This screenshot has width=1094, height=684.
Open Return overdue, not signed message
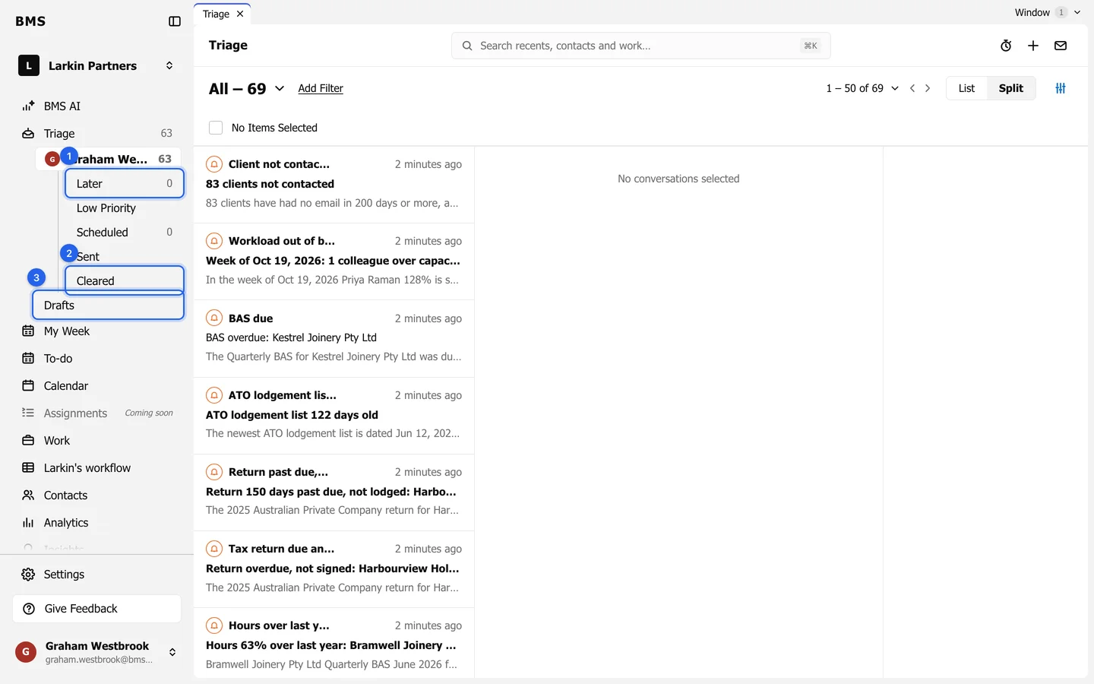[x=333, y=568]
